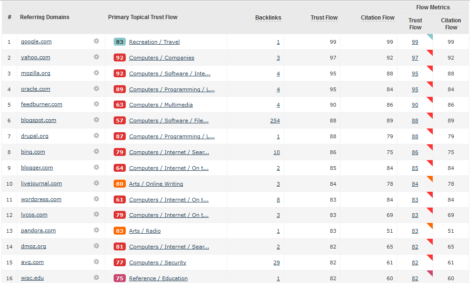Click Flow Metrics trust flow 86 for bing.com
The width and height of the screenshot is (470, 283).
pos(415,152)
